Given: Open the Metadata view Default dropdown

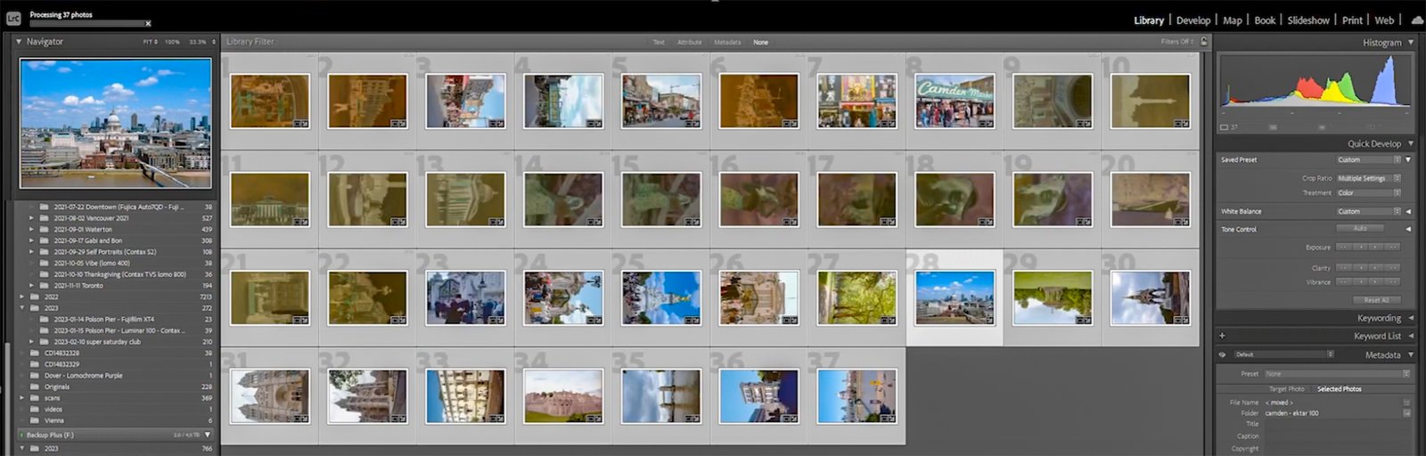Looking at the screenshot, I should 1283,354.
